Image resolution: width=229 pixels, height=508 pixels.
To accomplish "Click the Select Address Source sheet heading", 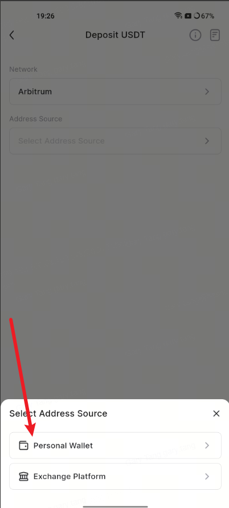I will click(x=58, y=413).
